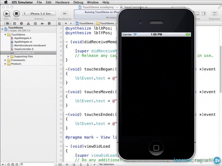Click the TouchDemo folder in jump bar
This screenshot has width=222, height=166.
point(105,24)
